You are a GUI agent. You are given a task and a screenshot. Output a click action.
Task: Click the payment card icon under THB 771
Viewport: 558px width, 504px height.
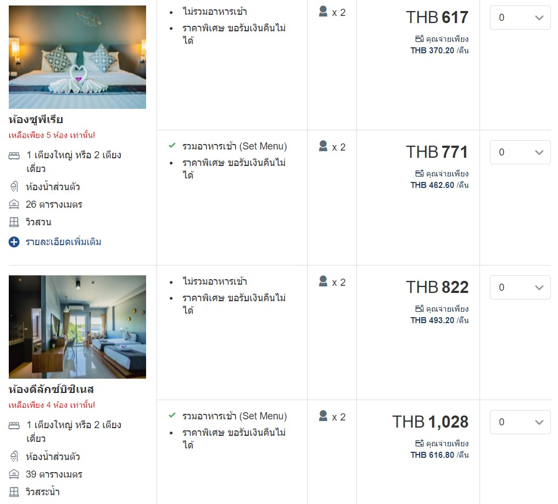[420, 174]
